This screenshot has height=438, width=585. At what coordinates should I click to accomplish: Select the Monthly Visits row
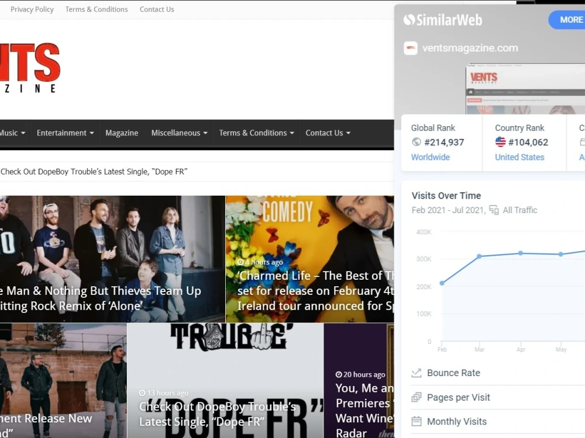498,422
